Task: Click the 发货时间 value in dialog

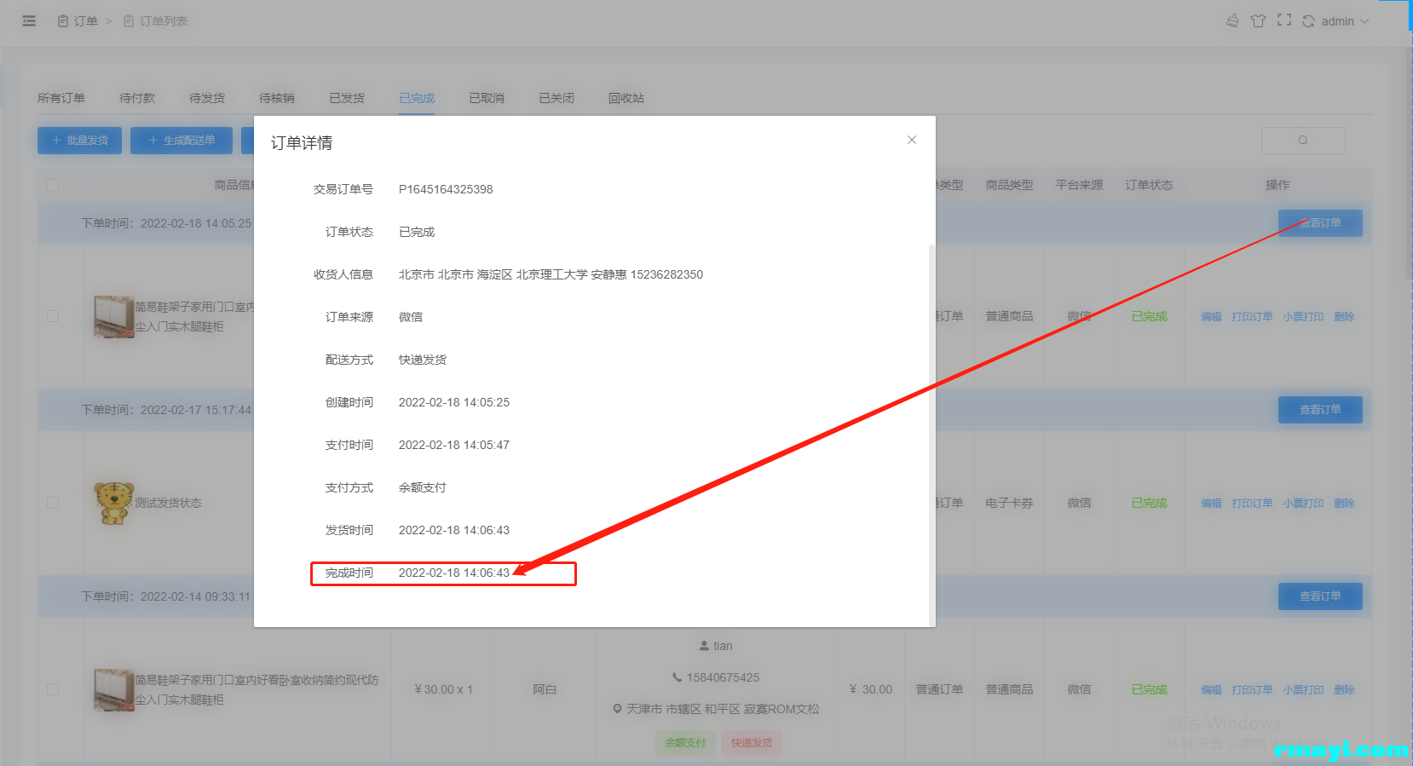Action: pos(454,530)
